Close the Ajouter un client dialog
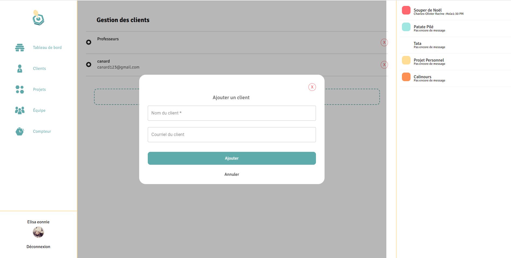Viewport: 511px width, 258px height. pyautogui.click(x=312, y=87)
